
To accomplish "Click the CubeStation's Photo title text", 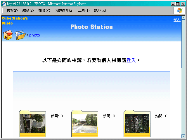I will [15, 21].
